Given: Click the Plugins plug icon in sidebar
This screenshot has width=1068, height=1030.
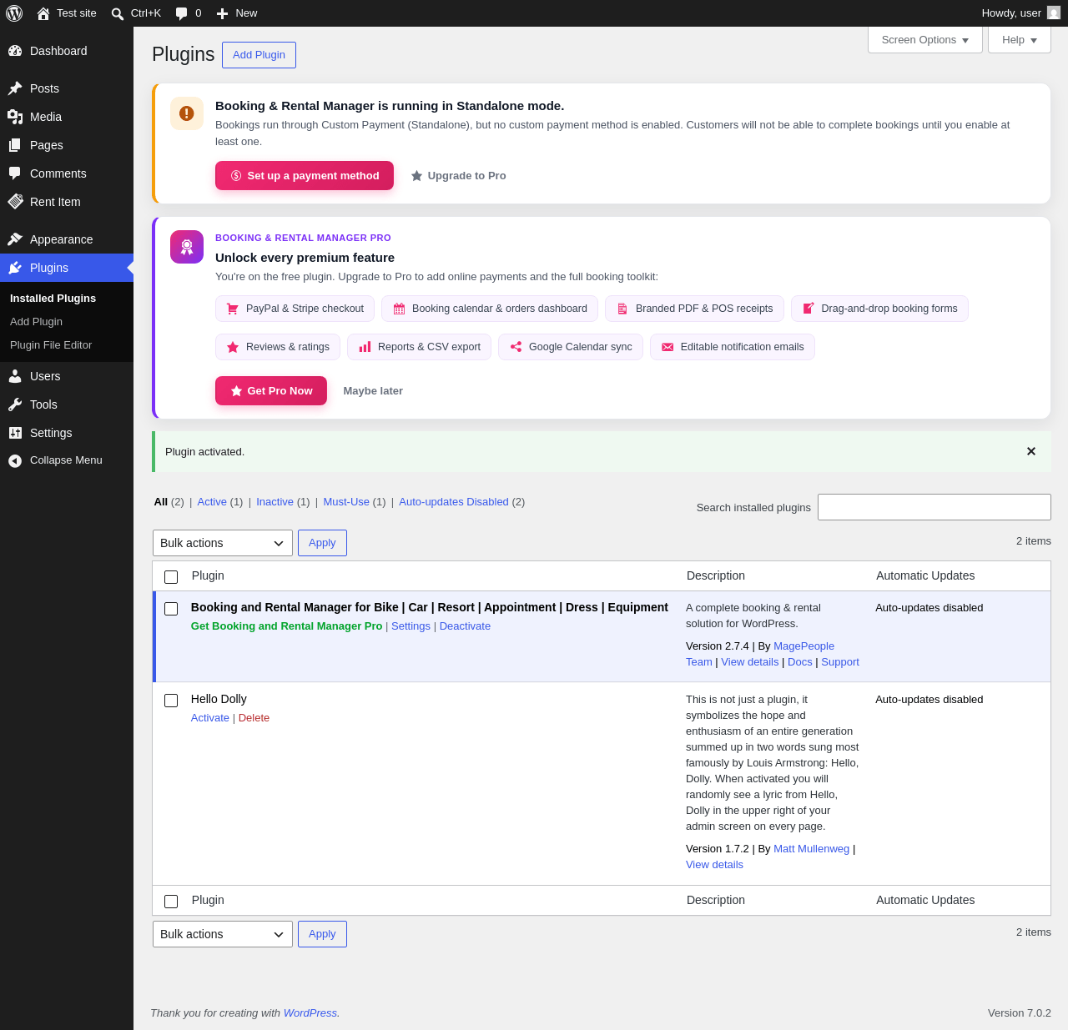Looking at the screenshot, I should tap(15, 268).
